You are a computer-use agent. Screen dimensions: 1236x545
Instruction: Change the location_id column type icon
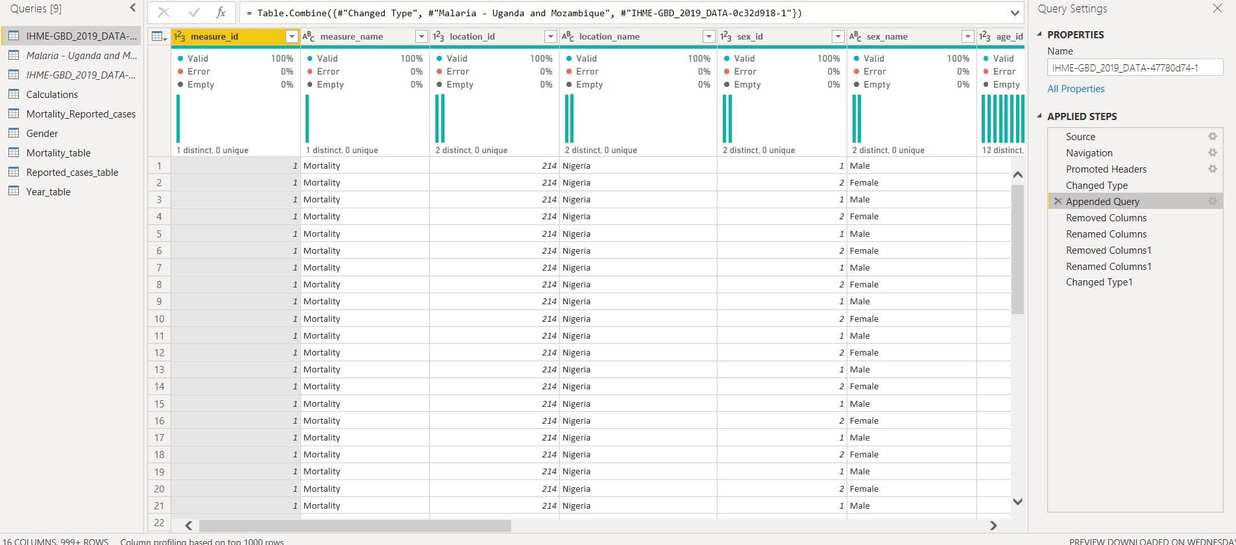(x=439, y=36)
